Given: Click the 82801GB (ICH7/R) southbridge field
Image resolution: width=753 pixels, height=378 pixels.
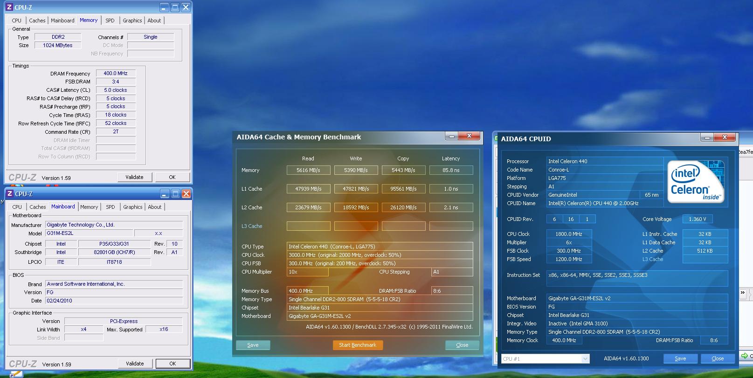Looking at the screenshot, I should click(x=114, y=252).
